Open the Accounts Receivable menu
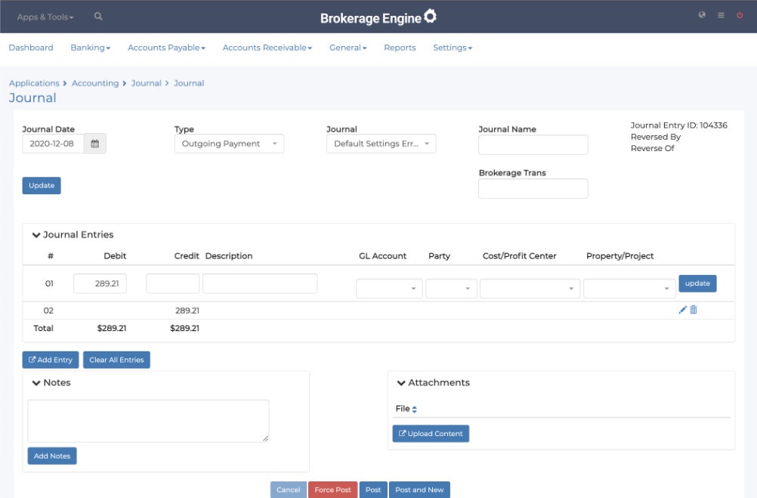The height and width of the screenshot is (498, 757). click(x=267, y=48)
